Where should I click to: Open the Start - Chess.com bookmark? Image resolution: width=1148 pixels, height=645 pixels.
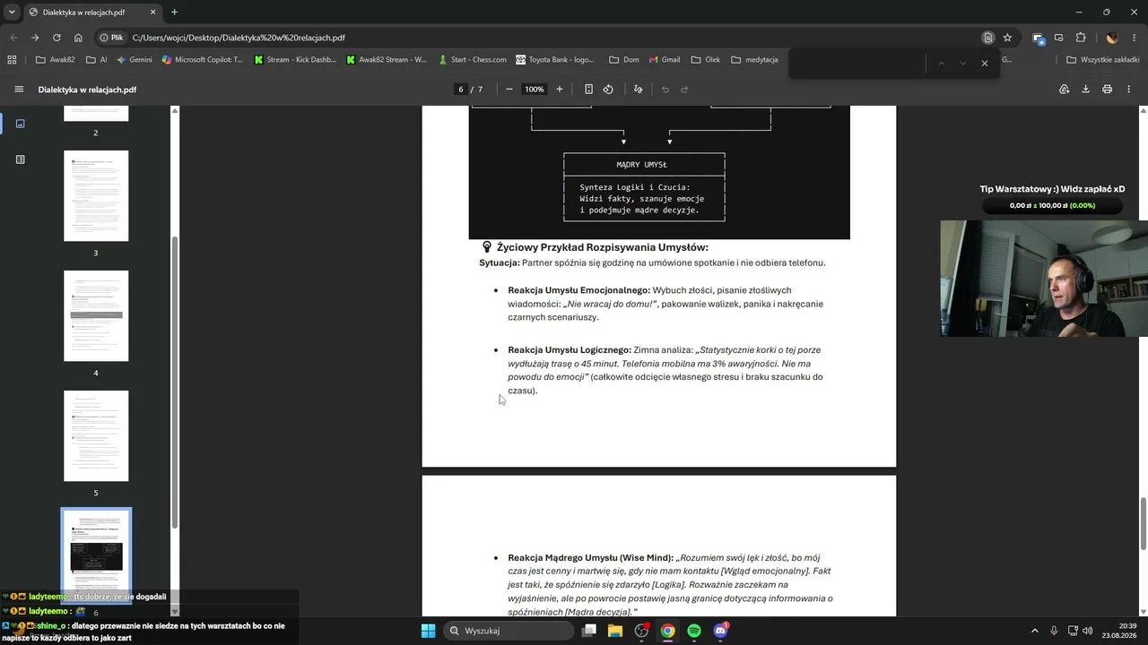pos(473,60)
